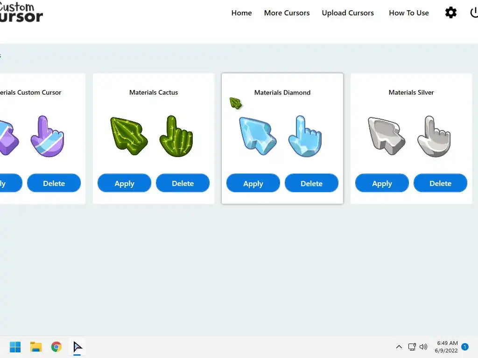Click the diamond hand pointer image

[305, 136]
